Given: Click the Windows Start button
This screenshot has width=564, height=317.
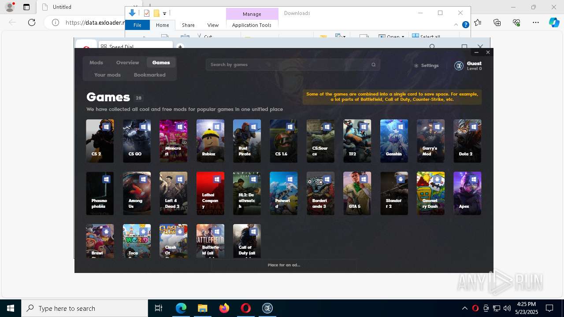Looking at the screenshot, I should (11, 308).
